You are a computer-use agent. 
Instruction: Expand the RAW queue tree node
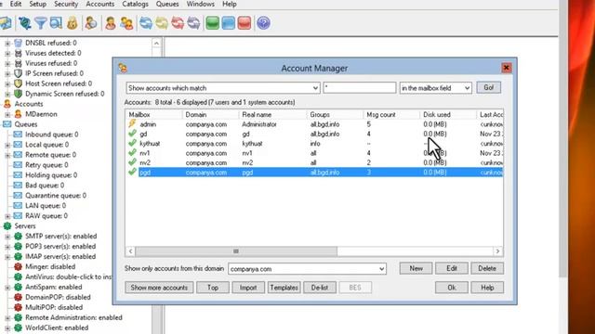point(7,216)
